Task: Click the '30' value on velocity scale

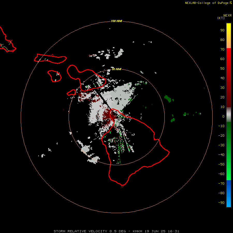Action: [x=222, y=88]
